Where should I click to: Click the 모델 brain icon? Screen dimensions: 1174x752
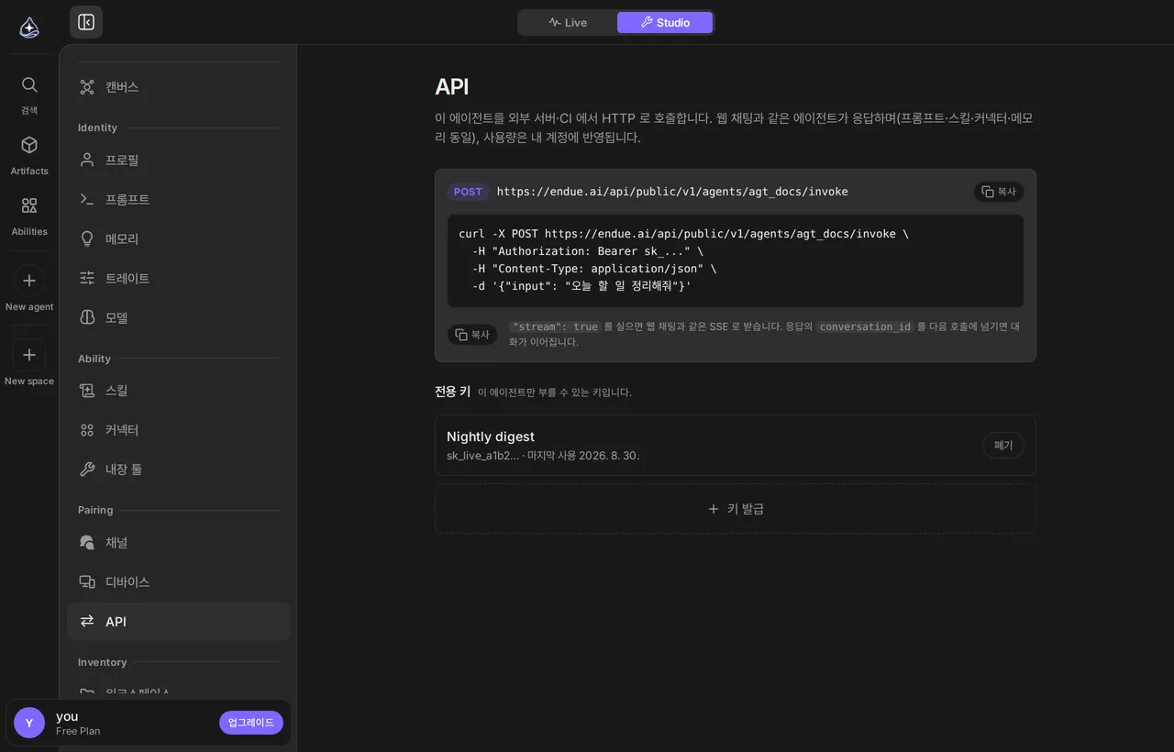pyautogui.click(x=87, y=317)
